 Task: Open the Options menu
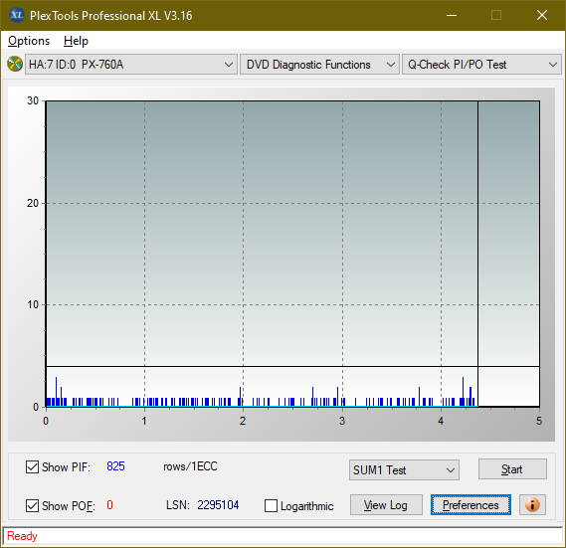[29, 41]
